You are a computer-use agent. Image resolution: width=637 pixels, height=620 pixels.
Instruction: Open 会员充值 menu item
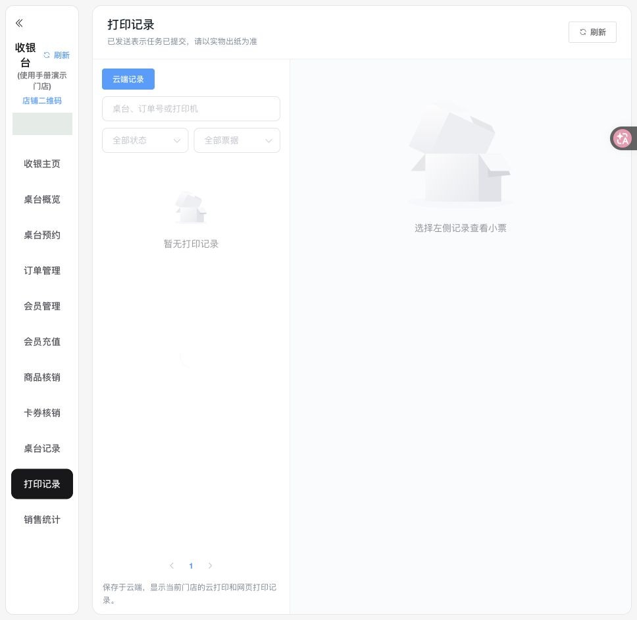click(42, 342)
